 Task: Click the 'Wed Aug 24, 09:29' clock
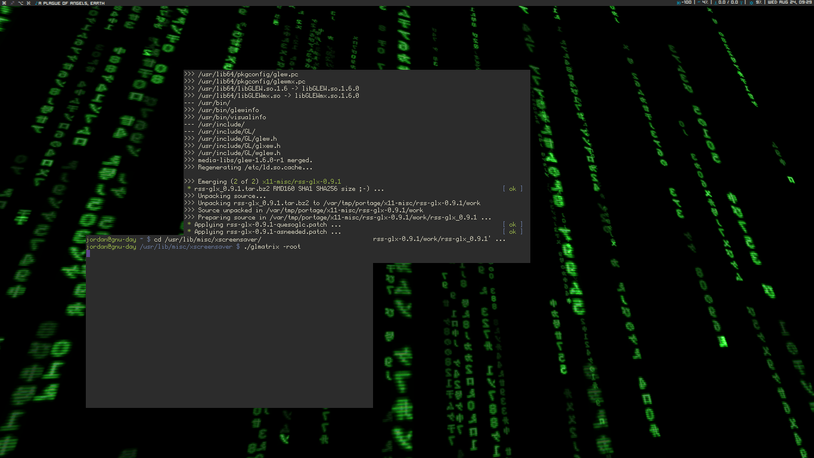pyautogui.click(x=790, y=2)
